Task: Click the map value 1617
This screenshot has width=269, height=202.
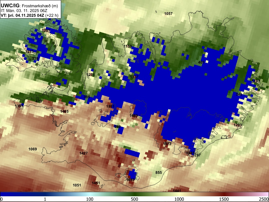Action: (130, 180)
